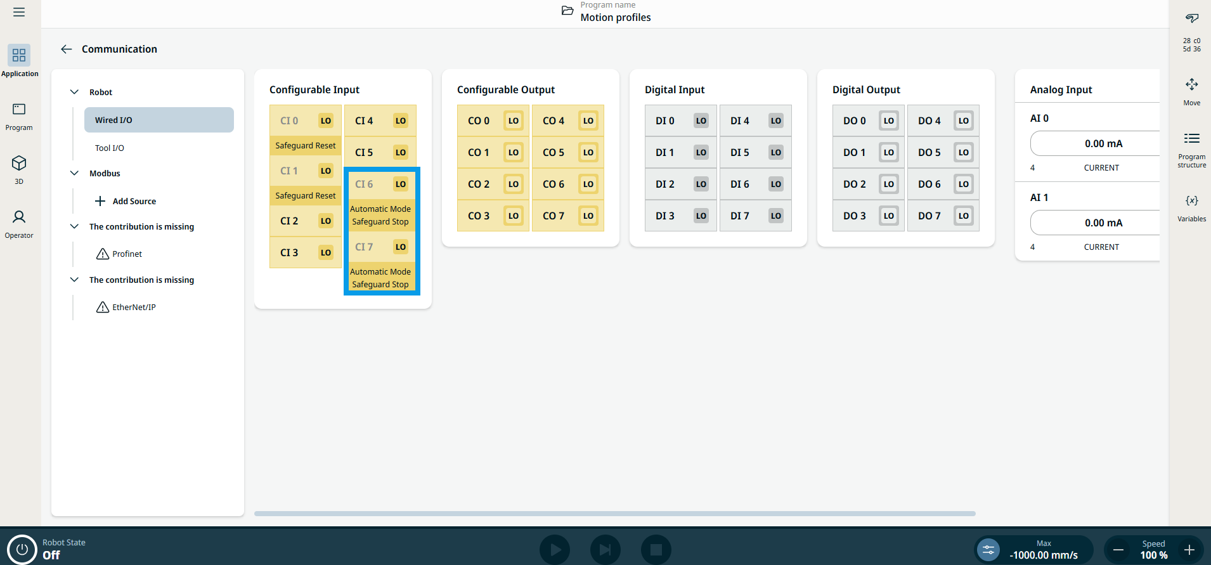Select Tool I/O in the tree
Viewport: 1211px width, 565px height.
click(x=110, y=148)
